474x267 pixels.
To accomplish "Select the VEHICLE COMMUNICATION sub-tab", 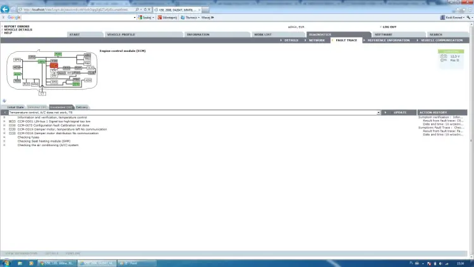I will [441, 40].
